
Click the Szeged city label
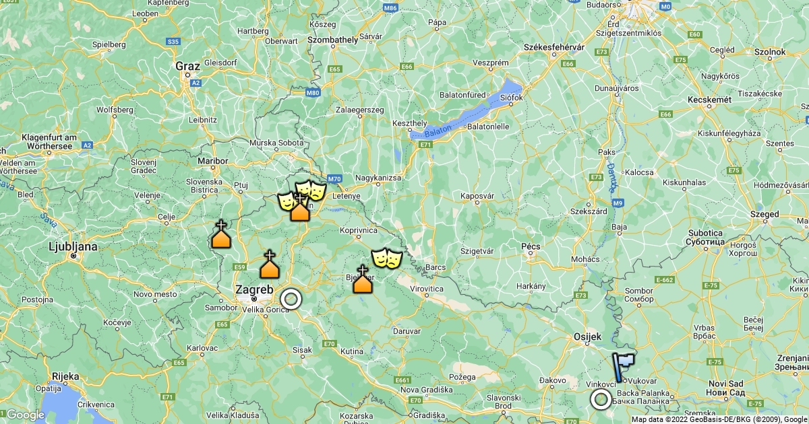click(764, 214)
